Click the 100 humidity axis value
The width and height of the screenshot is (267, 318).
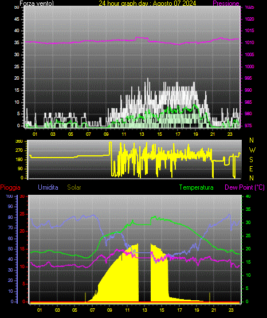point(9,197)
